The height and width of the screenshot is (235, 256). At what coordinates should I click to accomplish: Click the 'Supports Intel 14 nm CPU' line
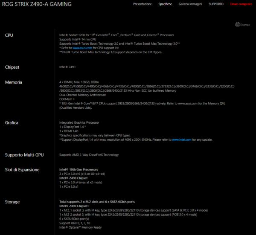click(78, 39)
